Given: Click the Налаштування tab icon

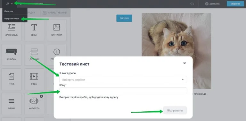Looking at the screenshot, I should (x=45, y=13).
